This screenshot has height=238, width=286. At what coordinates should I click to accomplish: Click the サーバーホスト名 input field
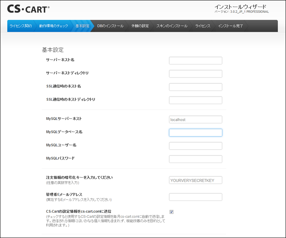(196, 60)
